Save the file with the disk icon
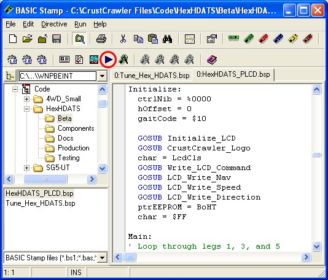Image resolution: width=328 pixels, height=280 pixels. coord(57,39)
